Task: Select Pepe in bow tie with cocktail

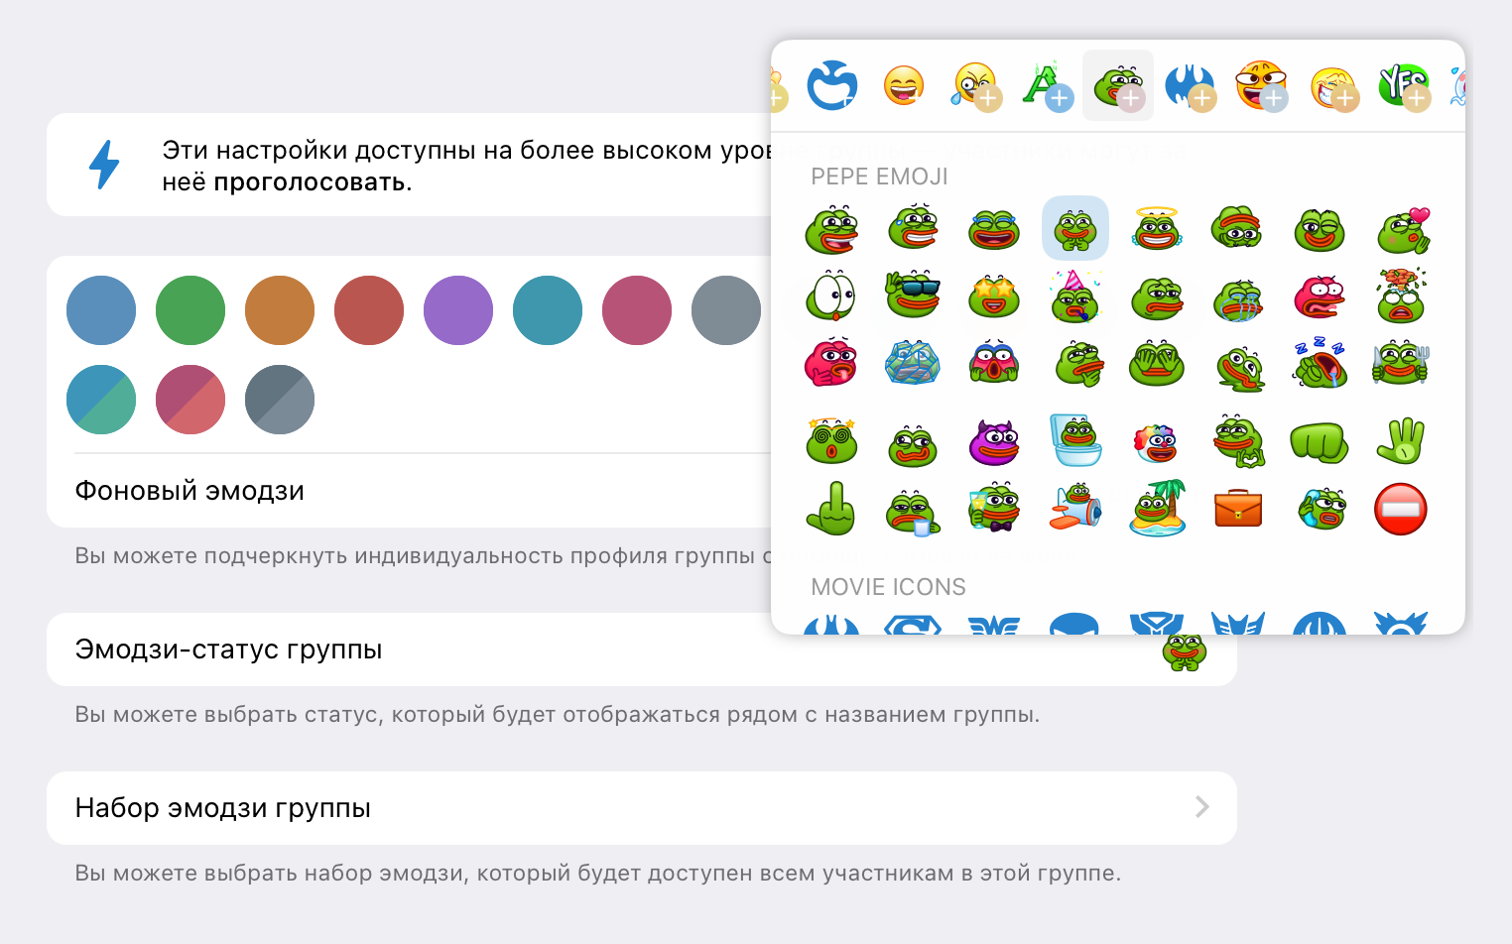Action: (x=994, y=508)
